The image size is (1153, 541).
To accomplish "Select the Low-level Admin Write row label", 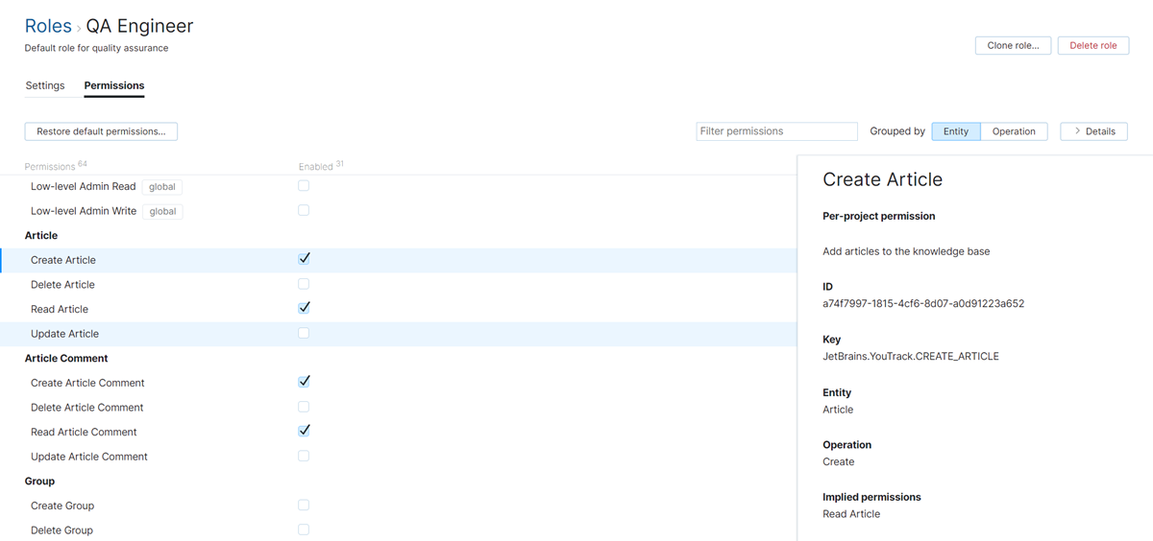I will (x=84, y=211).
